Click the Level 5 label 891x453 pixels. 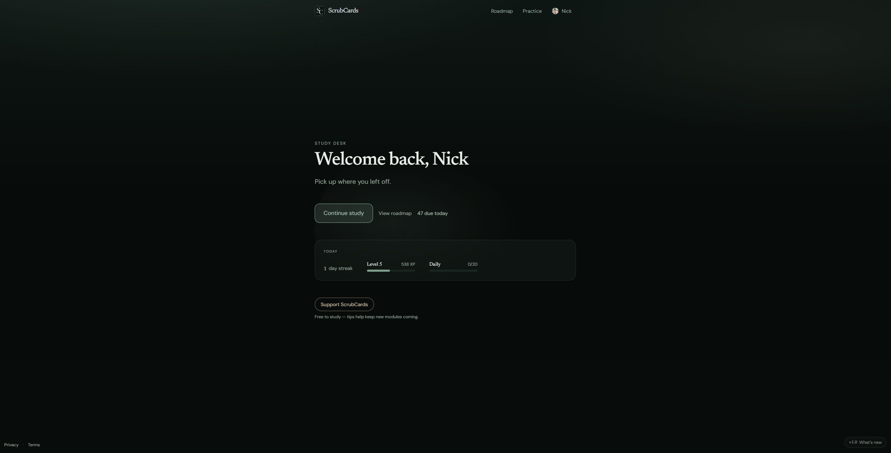[x=374, y=264]
